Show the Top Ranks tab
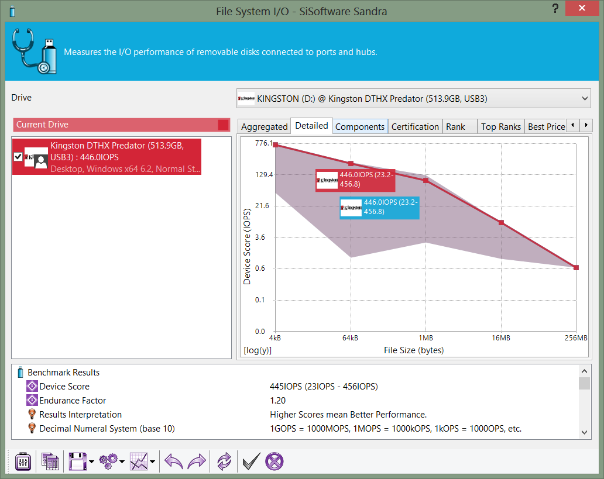The image size is (604, 479). click(501, 127)
